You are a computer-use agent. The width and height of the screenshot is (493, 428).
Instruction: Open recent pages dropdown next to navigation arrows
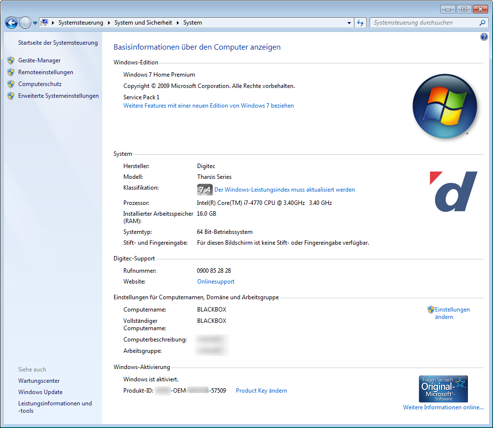(35, 23)
